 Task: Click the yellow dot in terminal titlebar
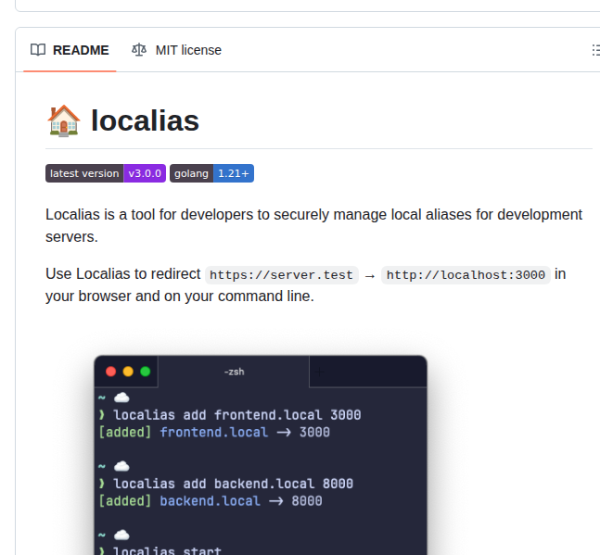(x=128, y=372)
